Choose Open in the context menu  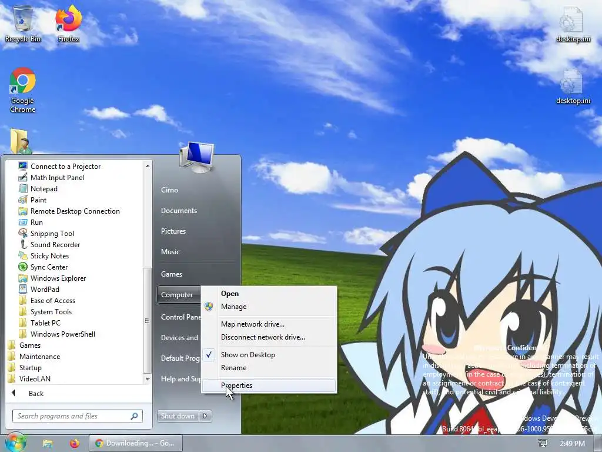269,294
